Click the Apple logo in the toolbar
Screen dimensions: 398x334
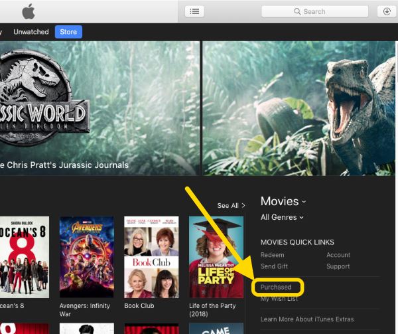point(29,11)
